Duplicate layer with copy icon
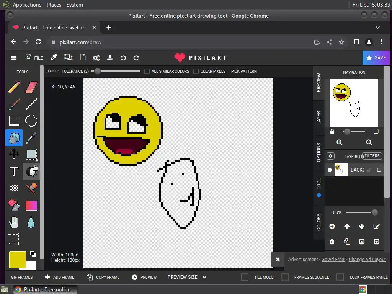The image size is (392, 294). coord(347,242)
